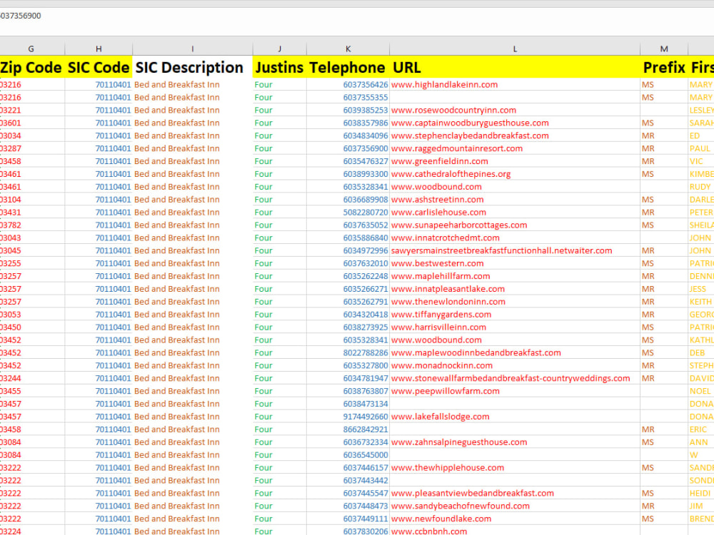This screenshot has height=535, width=714.
Task: Select telephone cell 6037443442
Action: click(348, 480)
